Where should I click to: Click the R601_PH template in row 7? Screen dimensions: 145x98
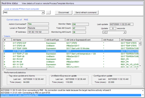pos(125,59)
